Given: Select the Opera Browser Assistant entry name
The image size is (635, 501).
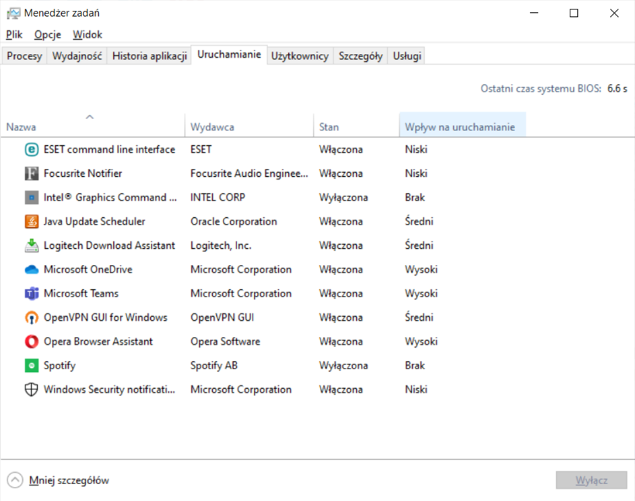Looking at the screenshot, I should 98,341.
